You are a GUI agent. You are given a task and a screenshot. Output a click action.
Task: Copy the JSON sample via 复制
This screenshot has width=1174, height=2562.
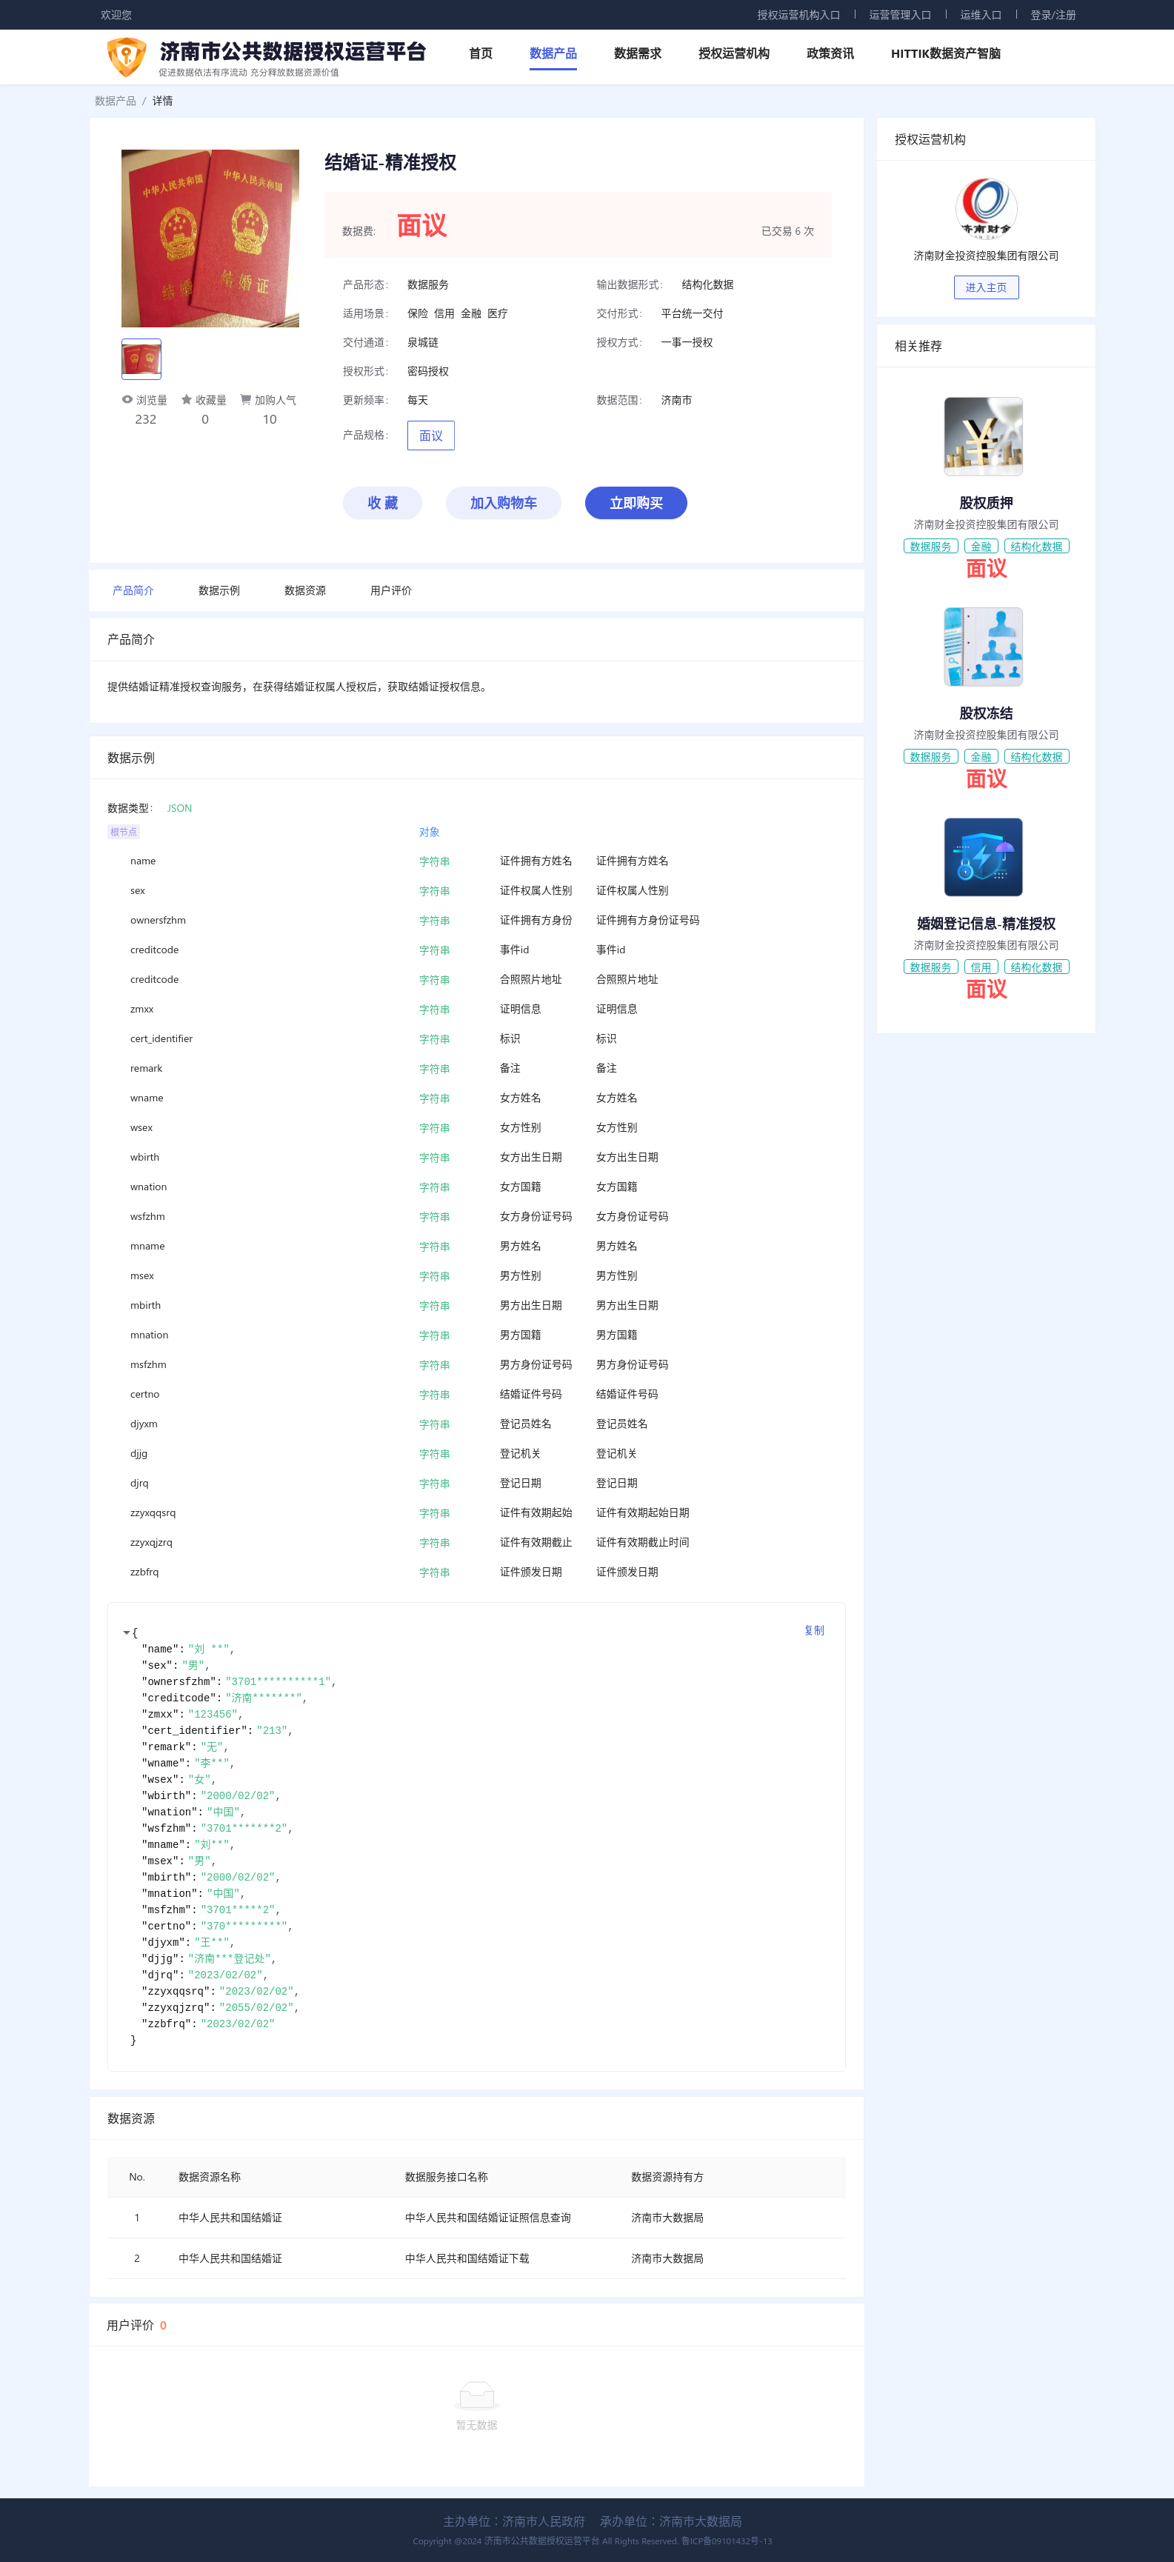[814, 1630]
